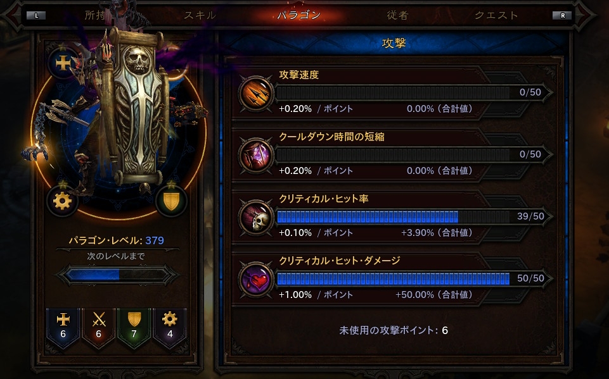Open the gear banner showing 4 points
609x379 pixels.
tap(170, 328)
